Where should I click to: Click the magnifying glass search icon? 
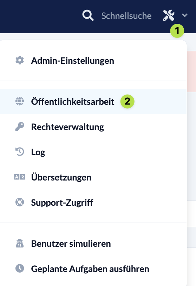coord(88,15)
